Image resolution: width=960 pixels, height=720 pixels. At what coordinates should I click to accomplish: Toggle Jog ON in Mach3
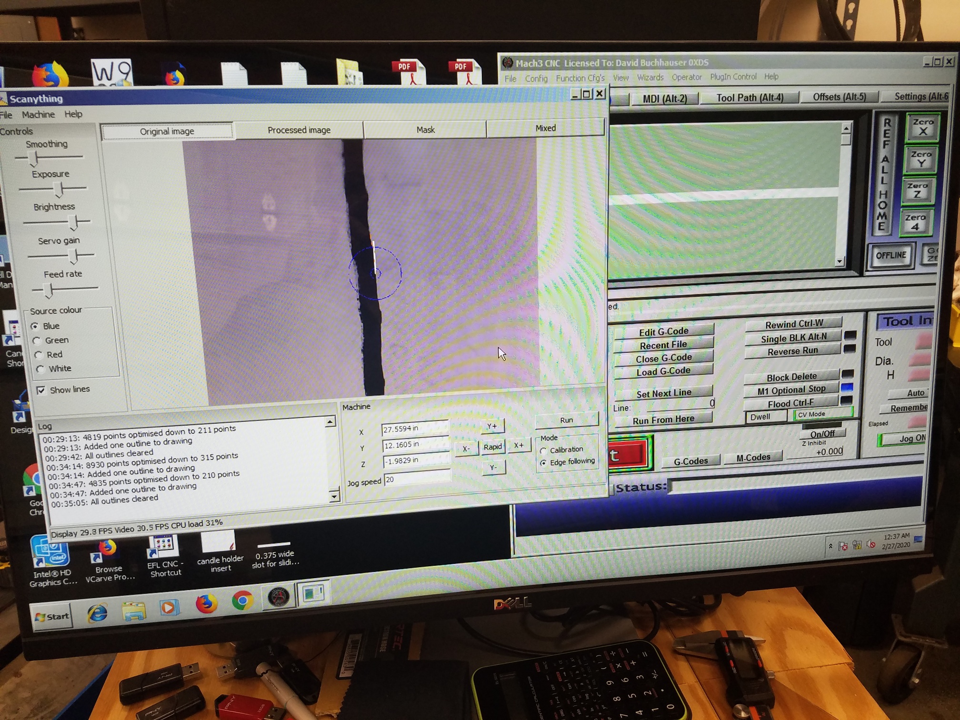tap(905, 439)
